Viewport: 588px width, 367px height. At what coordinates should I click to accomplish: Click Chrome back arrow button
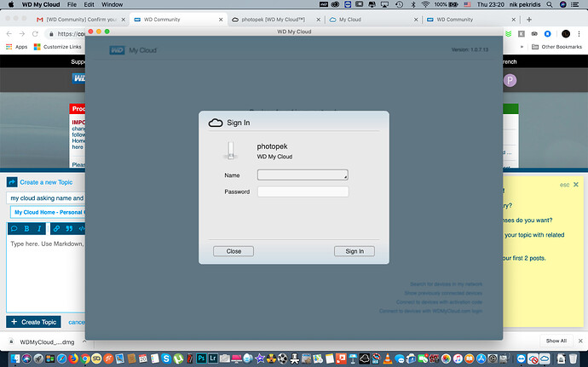(9, 34)
